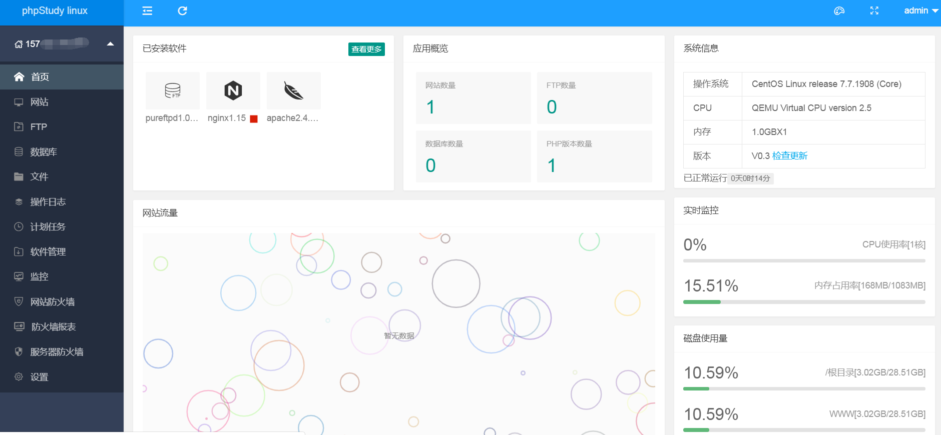941x435 pixels.
Task: Click the PHP版本数量 count card
Action: click(x=595, y=156)
